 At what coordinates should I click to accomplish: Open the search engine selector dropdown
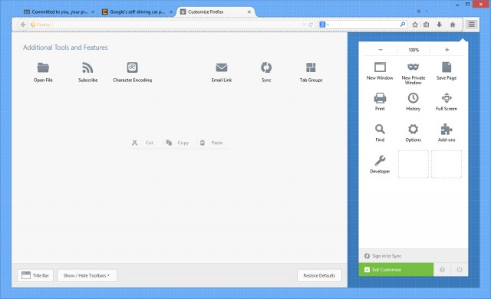[324, 25]
